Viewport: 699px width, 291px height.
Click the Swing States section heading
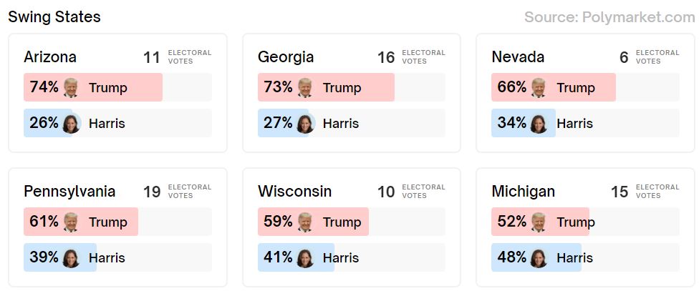coord(54,17)
